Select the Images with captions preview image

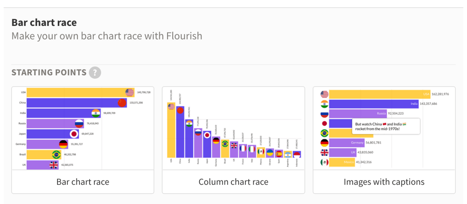(384, 128)
